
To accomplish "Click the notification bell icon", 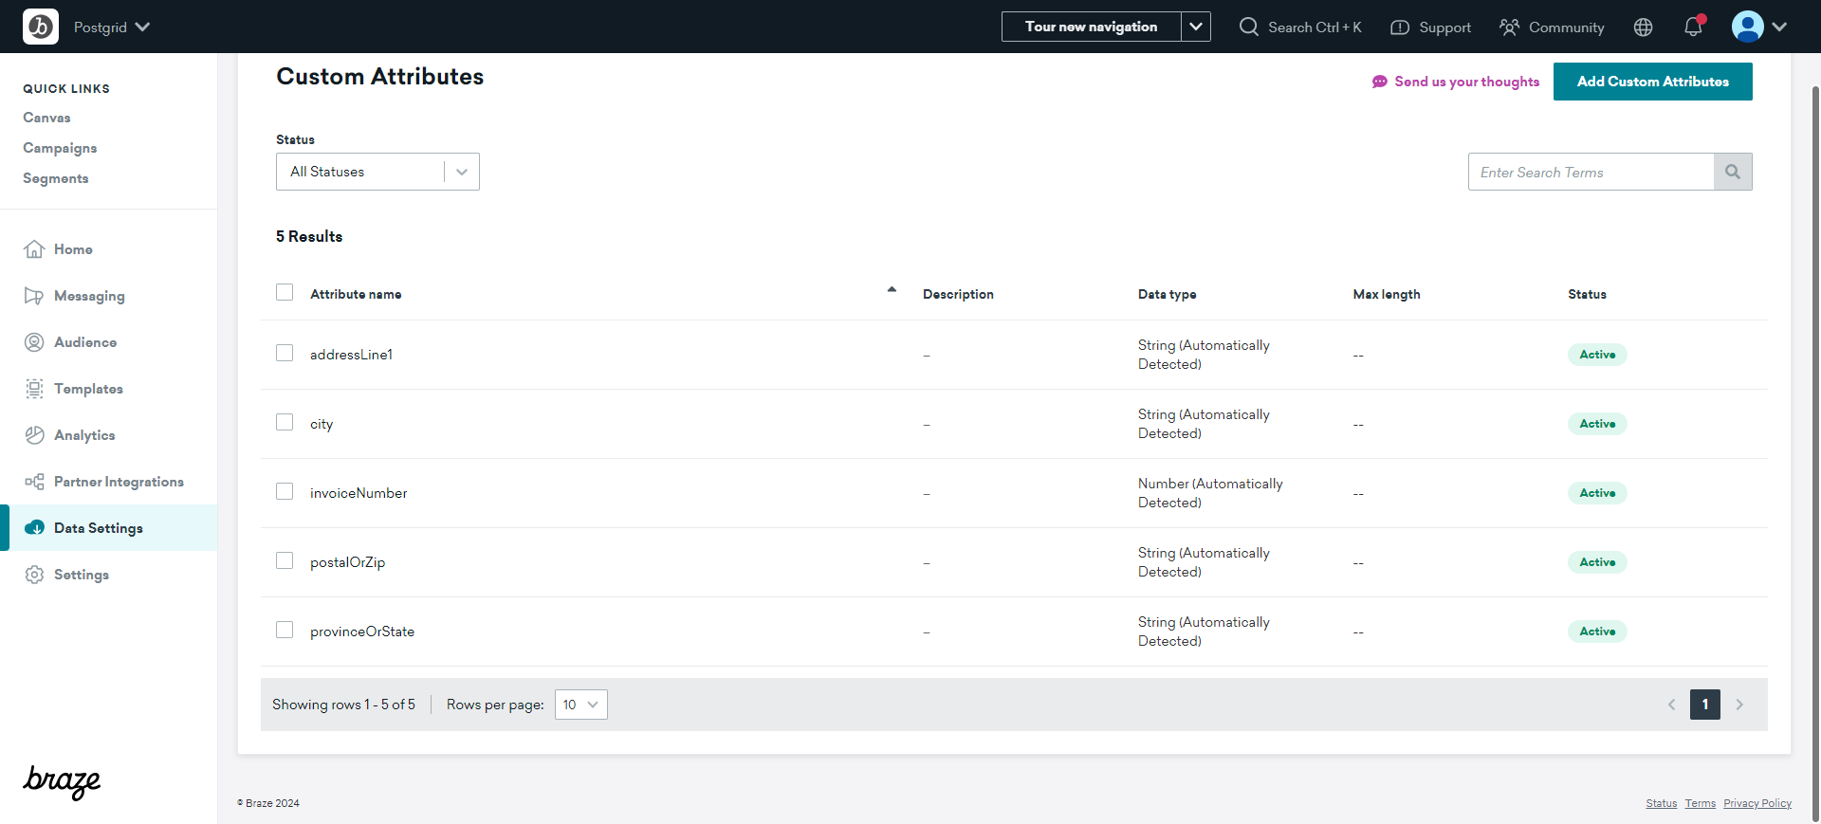I will 1693,27.
